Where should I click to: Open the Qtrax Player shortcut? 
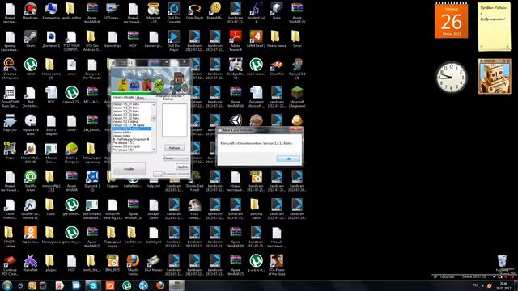click(x=194, y=12)
